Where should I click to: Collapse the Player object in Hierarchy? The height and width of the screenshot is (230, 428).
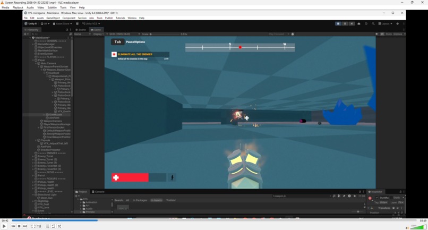[33, 60]
